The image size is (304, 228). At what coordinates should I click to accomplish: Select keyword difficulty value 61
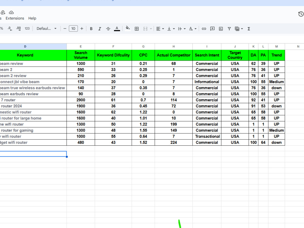(113, 100)
